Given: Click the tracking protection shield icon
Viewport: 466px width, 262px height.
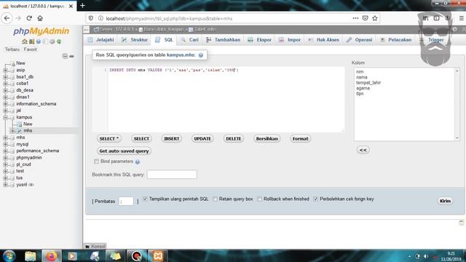Looking at the screenshot, I should pyautogui.click(x=91, y=18).
